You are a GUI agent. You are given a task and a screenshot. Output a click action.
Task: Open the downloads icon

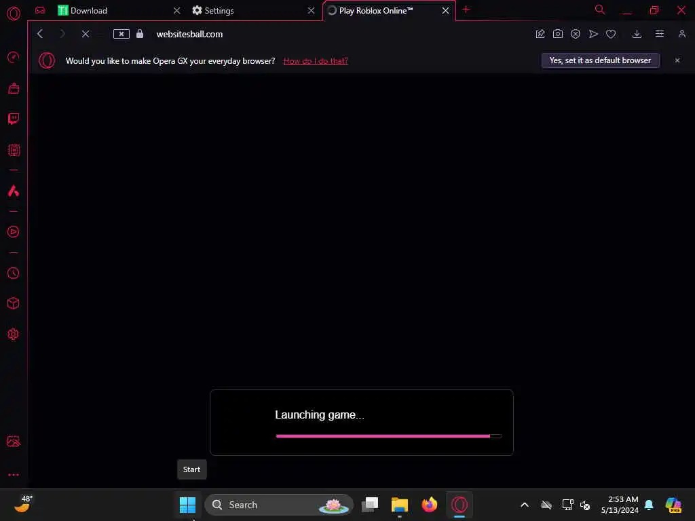tap(637, 34)
